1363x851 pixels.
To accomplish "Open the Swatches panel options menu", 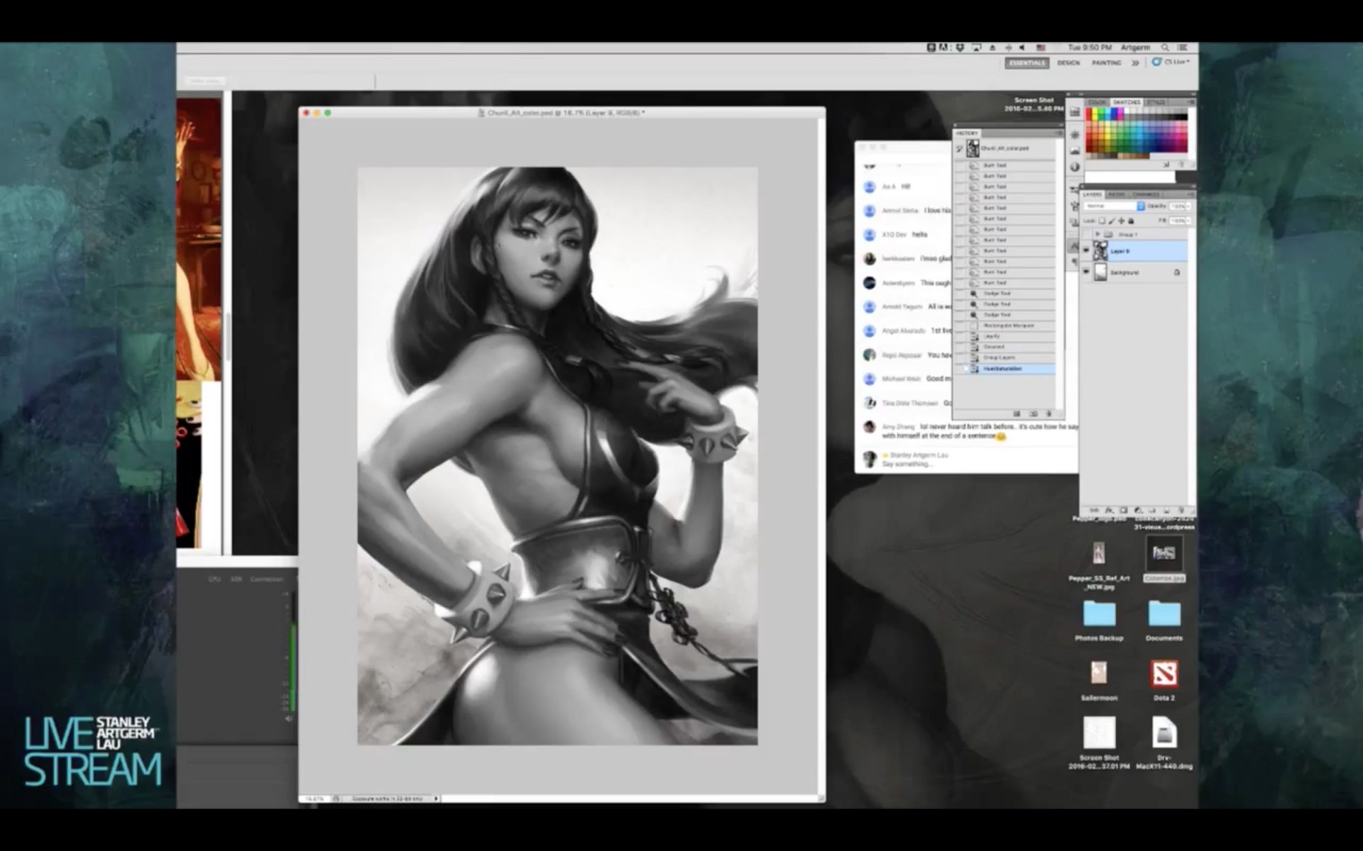I will click(1191, 102).
